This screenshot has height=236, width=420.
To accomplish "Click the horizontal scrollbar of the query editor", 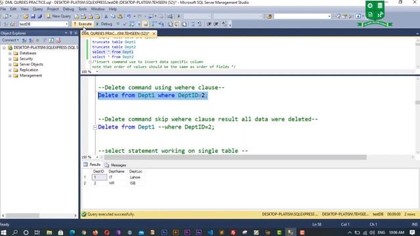I will click(235, 157).
